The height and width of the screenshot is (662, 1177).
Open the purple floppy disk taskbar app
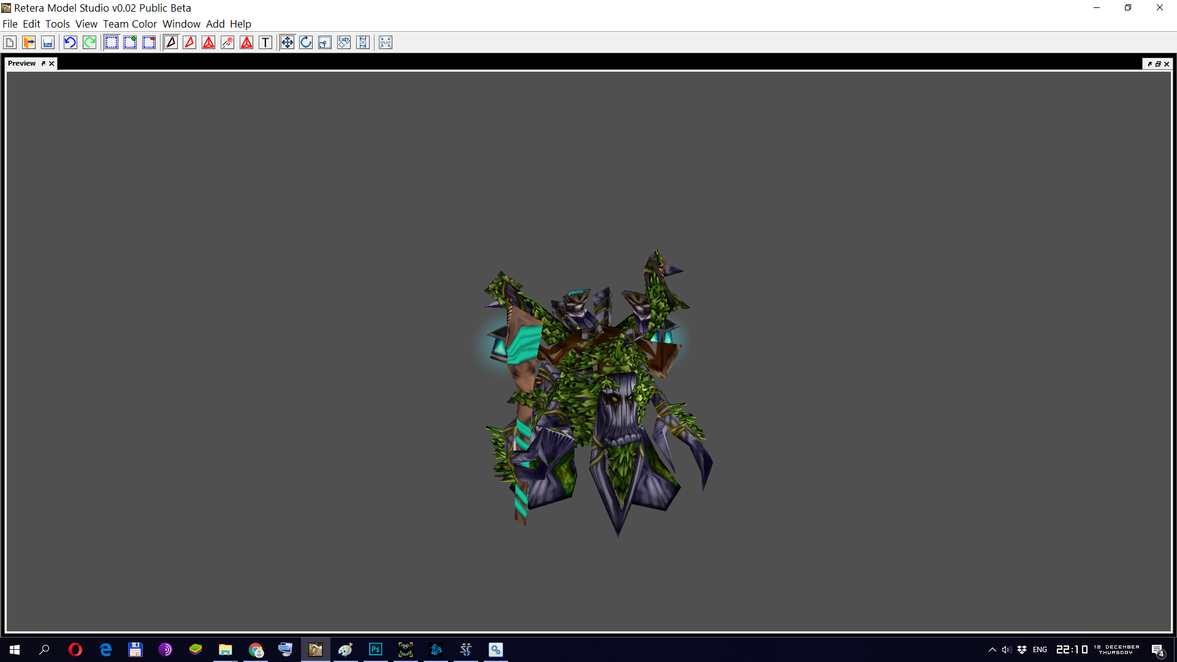[x=135, y=650]
